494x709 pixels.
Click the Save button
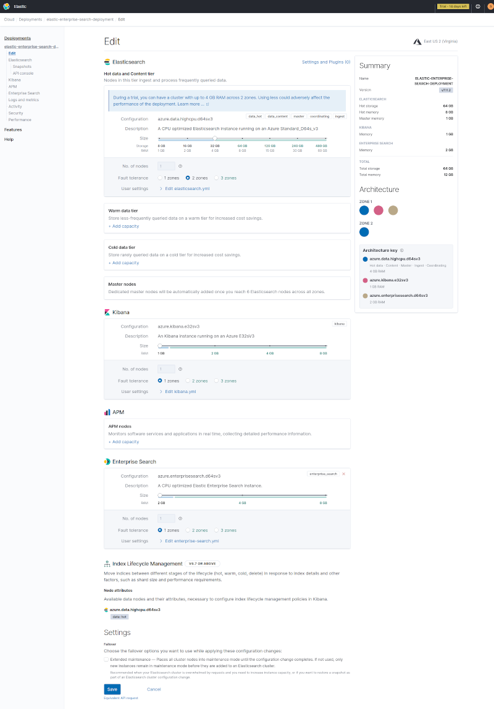(x=112, y=689)
